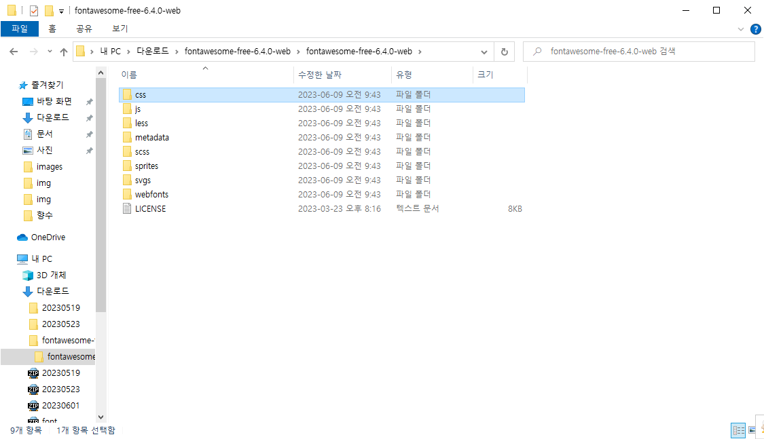The height and width of the screenshot is (439, 764).
Task: Click 다운로드 in the address breadcrumb
Action: click(x=153, y=52)
